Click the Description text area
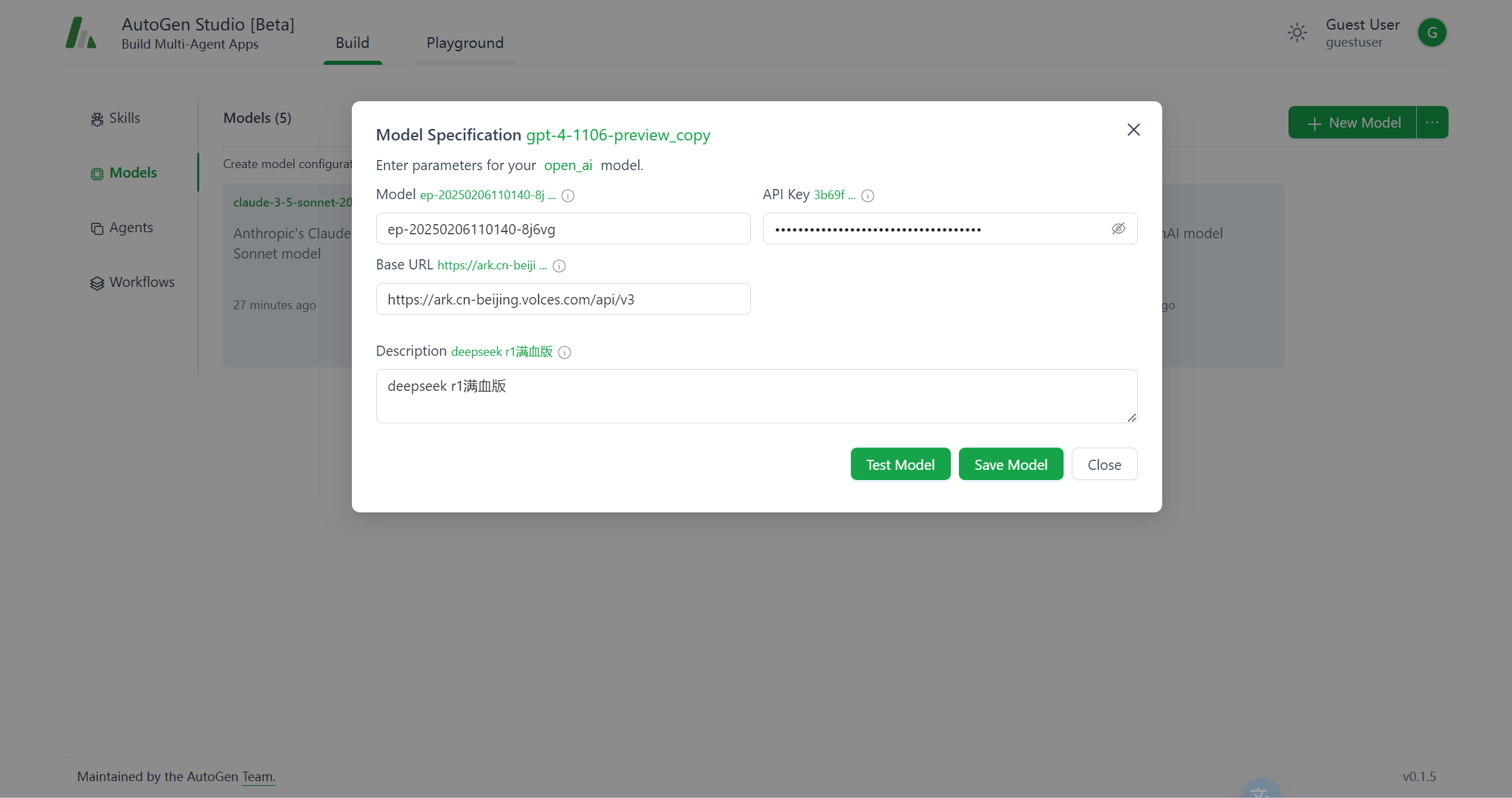 click(x=756, y=396)
